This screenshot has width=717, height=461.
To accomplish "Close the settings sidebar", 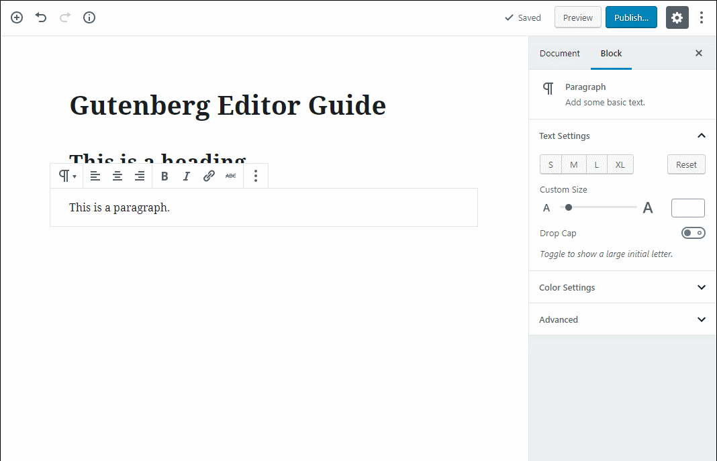I will [699, 53].
